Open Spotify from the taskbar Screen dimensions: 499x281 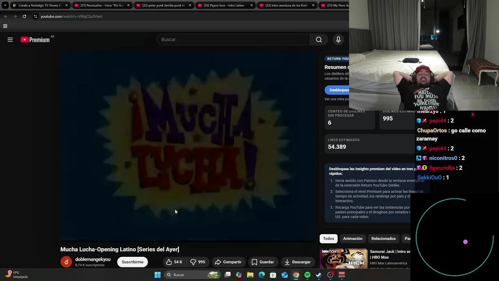coord(307,275)
